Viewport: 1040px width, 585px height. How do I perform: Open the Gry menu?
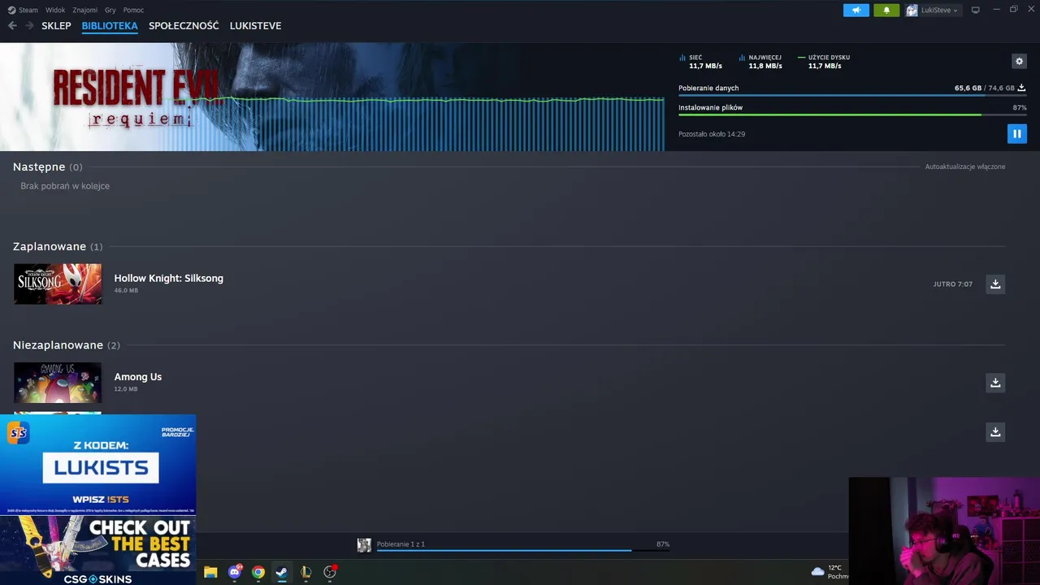coord(110,10)
